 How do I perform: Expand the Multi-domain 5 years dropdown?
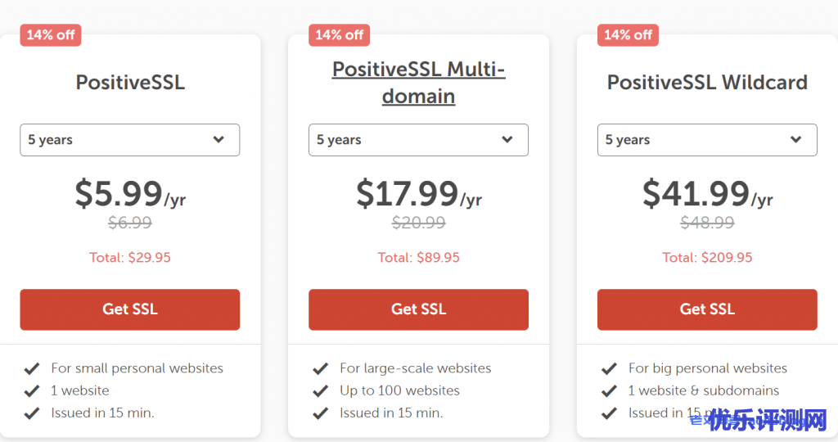coord(418,140)
